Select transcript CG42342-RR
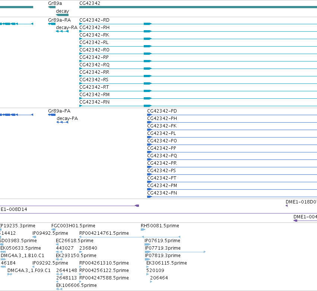 tap(94, 72)
